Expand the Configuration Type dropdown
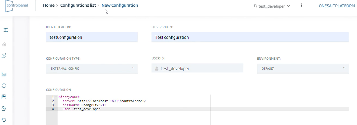Screen dimensions: 357x125 pos(92,69)
